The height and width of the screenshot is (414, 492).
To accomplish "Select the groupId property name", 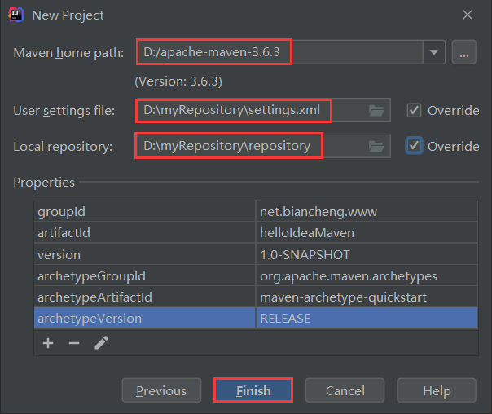I will (x=145, y=212).
